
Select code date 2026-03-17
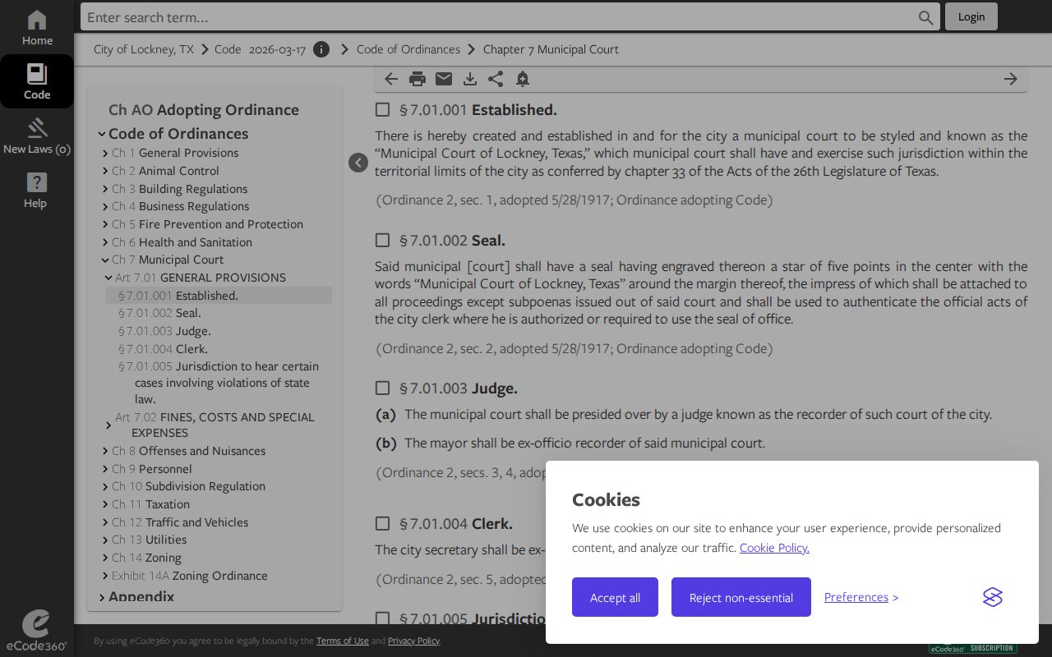tap(277, 49)
